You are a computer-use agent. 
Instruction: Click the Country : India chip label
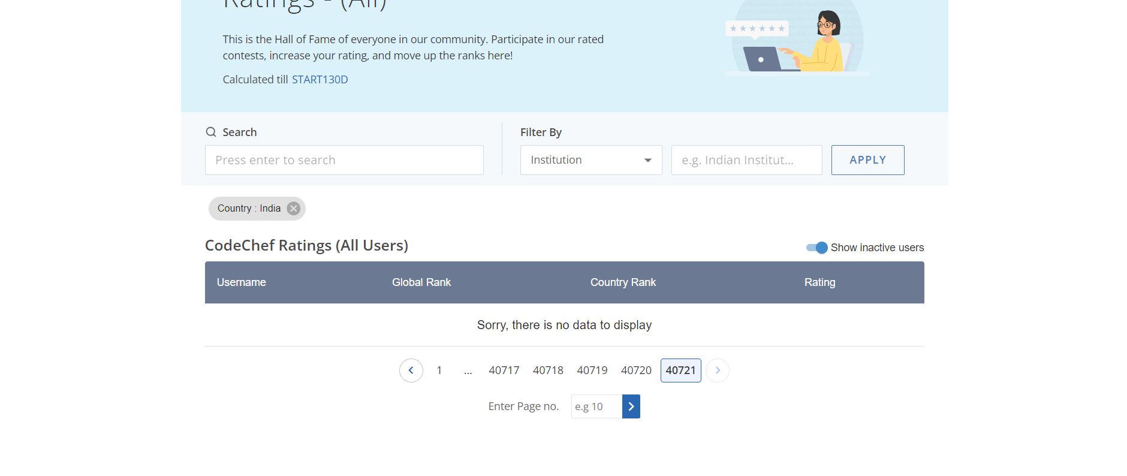pos(249,209)
